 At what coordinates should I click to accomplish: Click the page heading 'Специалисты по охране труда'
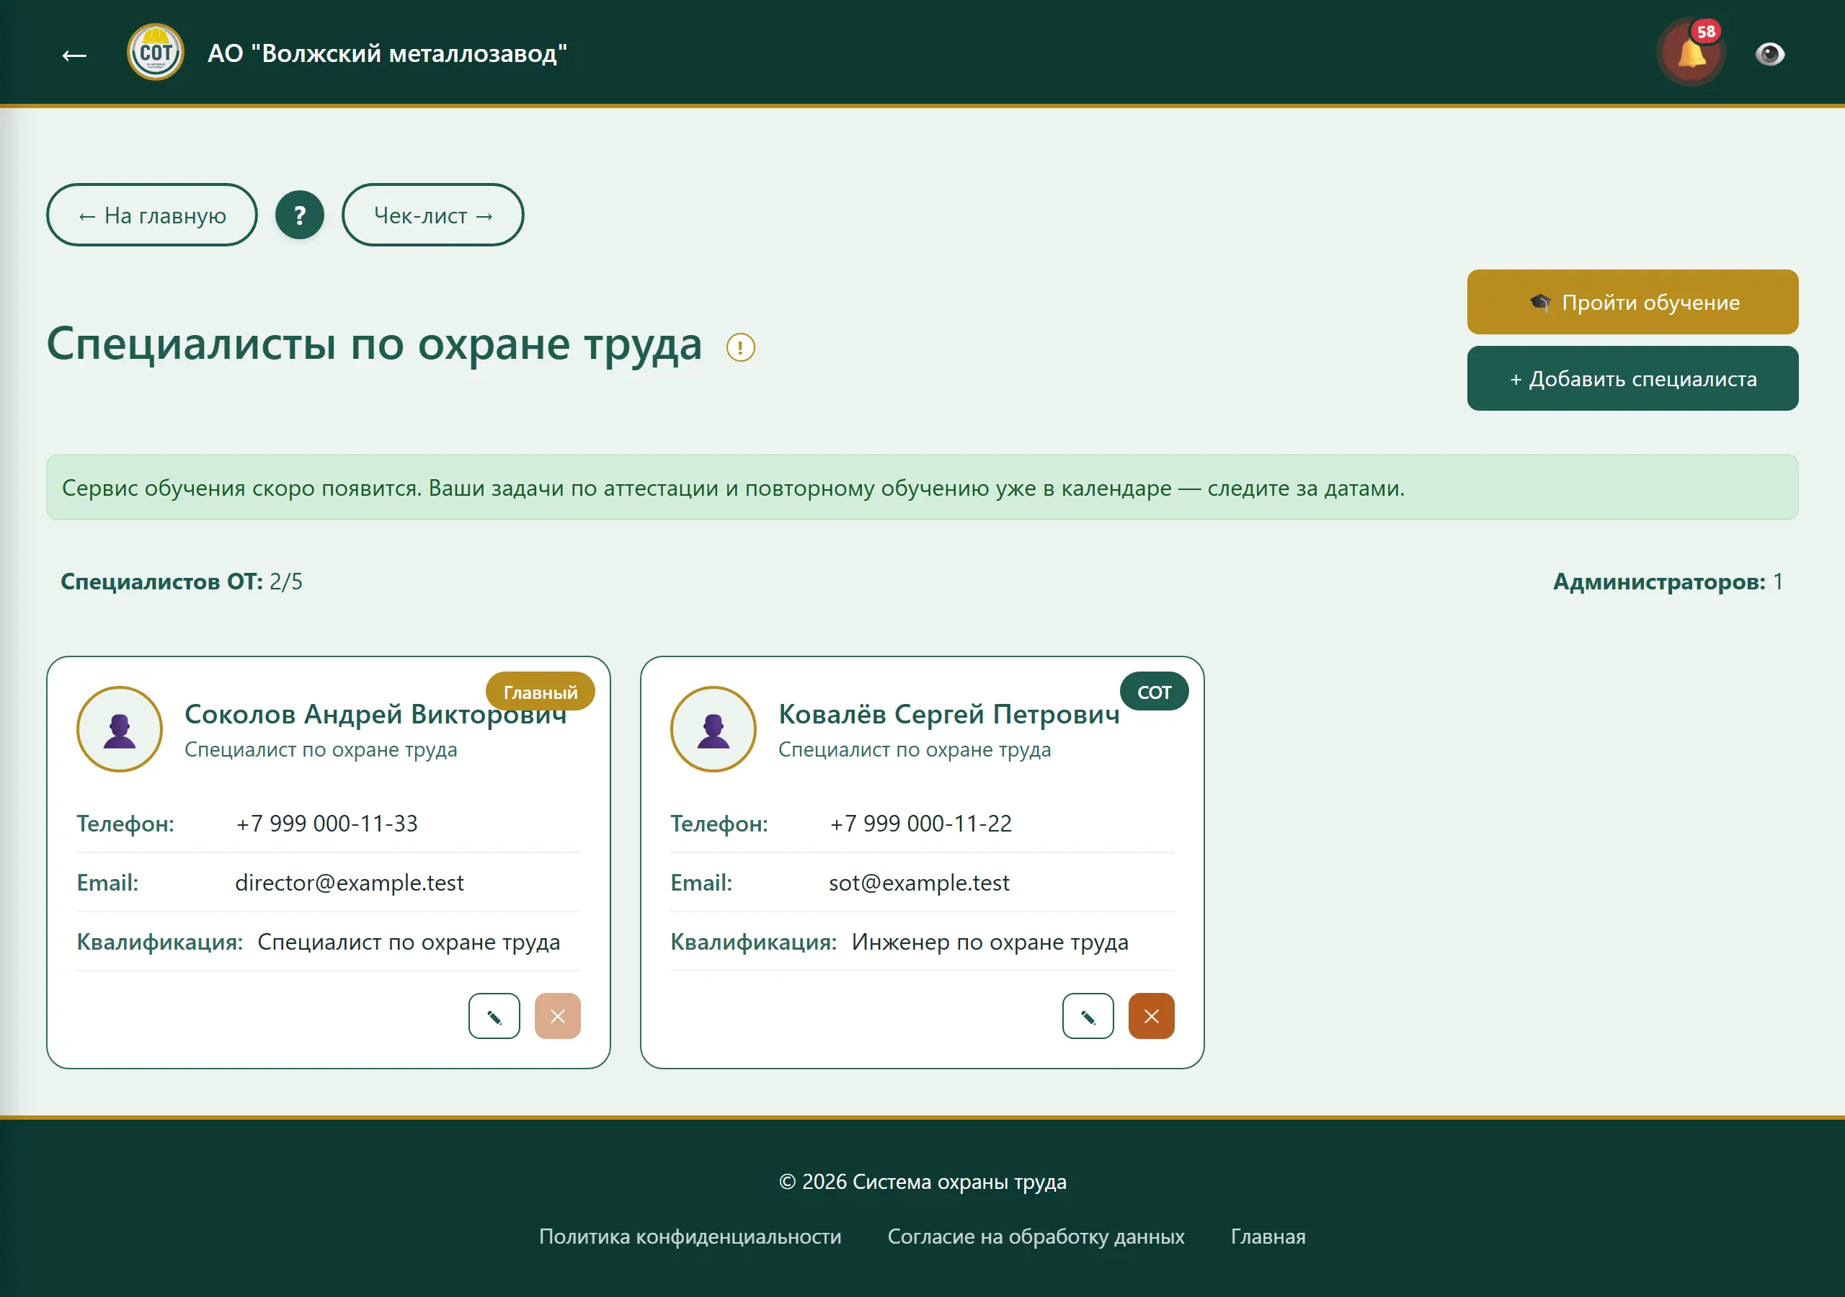[375, 344]
